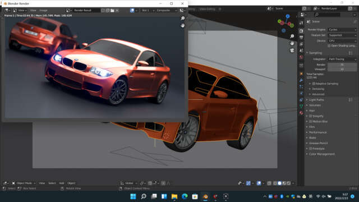Image resolution: width=359 pixels, height=202 pixels.
Task: Open the Select menu in 3D viewport header
Action: click(x=52, y=183)
